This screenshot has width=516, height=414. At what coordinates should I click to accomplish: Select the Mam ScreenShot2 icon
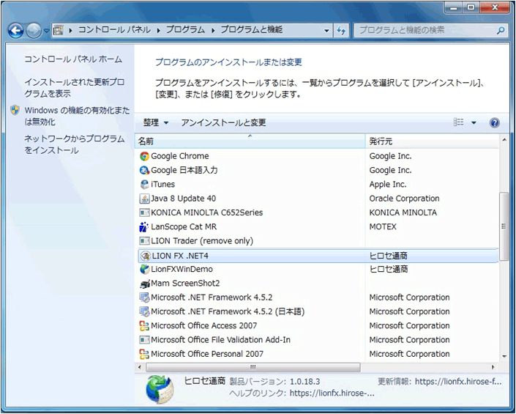click(x=144, y=284)
